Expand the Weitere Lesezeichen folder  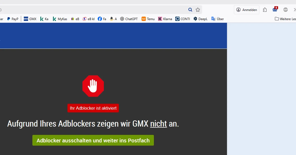285,19
